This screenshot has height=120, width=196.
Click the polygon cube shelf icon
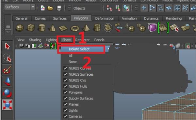click(31, 28)
